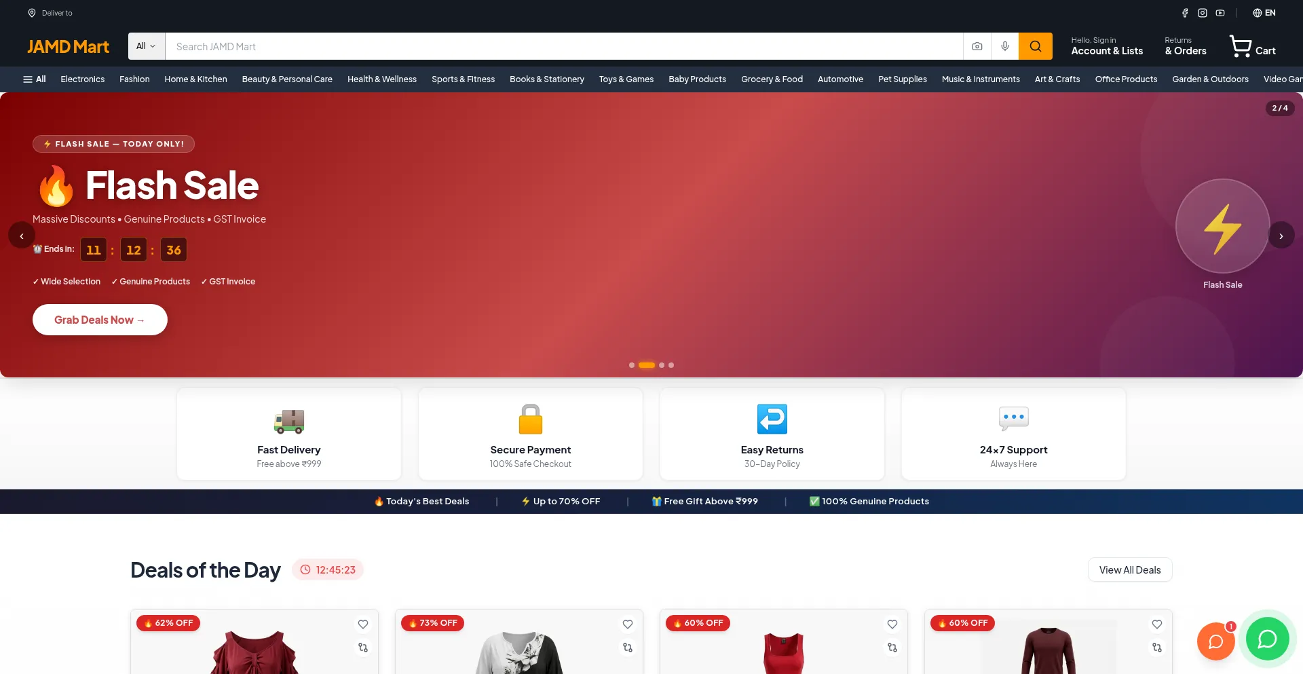Click the Fast Delivery truck icon
This screenshot has width=1303, height=674.
pyautogui.click(x=289, y=420)
